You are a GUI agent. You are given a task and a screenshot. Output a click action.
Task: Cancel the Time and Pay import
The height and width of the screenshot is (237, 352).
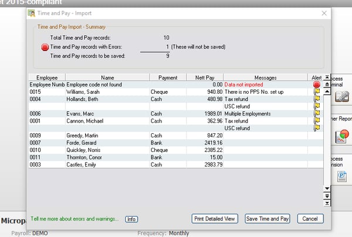coord(310,219)
